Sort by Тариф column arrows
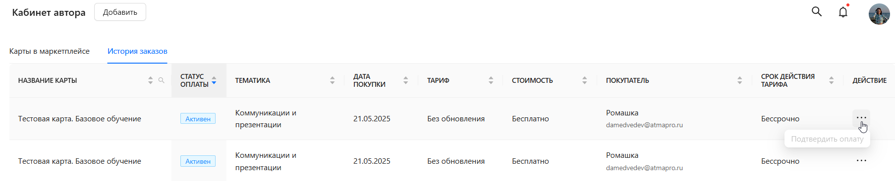This screenshot has height=181, width=895. 491,80
